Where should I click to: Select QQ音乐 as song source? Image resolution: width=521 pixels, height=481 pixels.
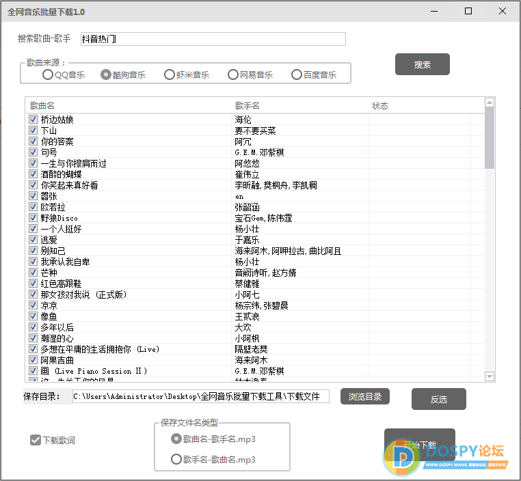click(48, 74)
